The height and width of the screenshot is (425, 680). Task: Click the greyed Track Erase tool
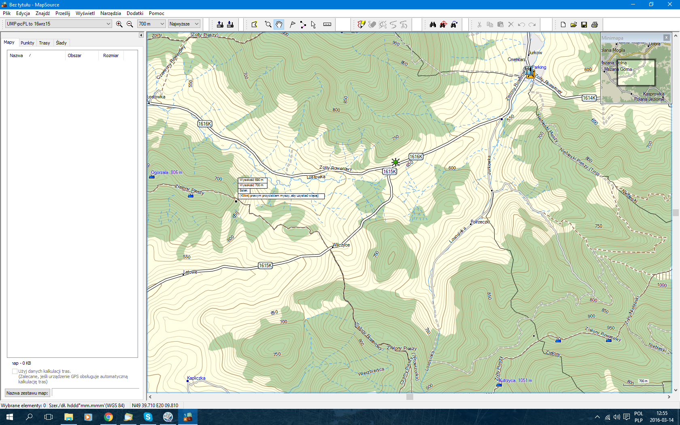372,24
